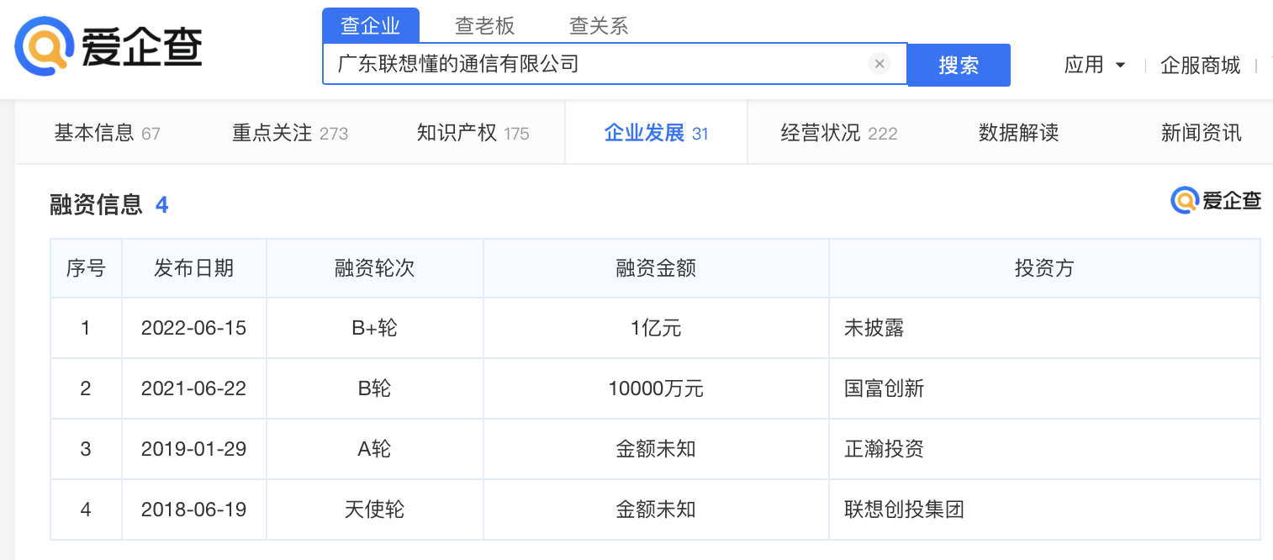Select the B+轮 round cell
Screen dimensions: 1273x560
tap(375, 328)
